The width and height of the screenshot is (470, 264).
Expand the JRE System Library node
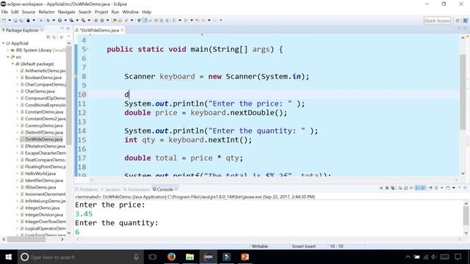coord(8,50)
